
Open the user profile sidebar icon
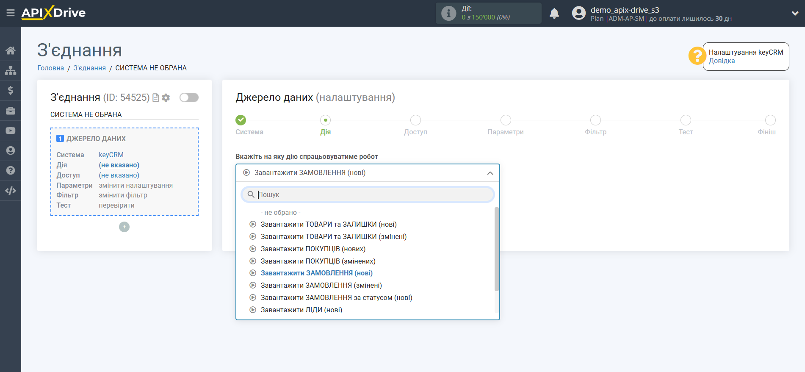11,150
